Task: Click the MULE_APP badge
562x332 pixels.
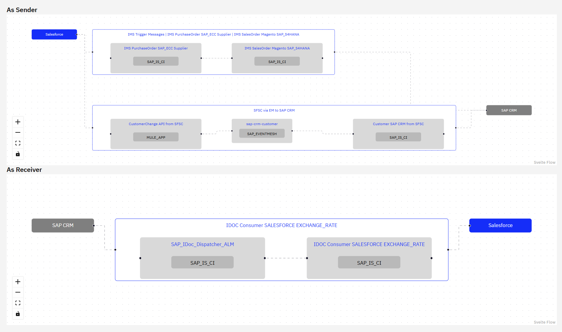Action: (x=156, y=137)
